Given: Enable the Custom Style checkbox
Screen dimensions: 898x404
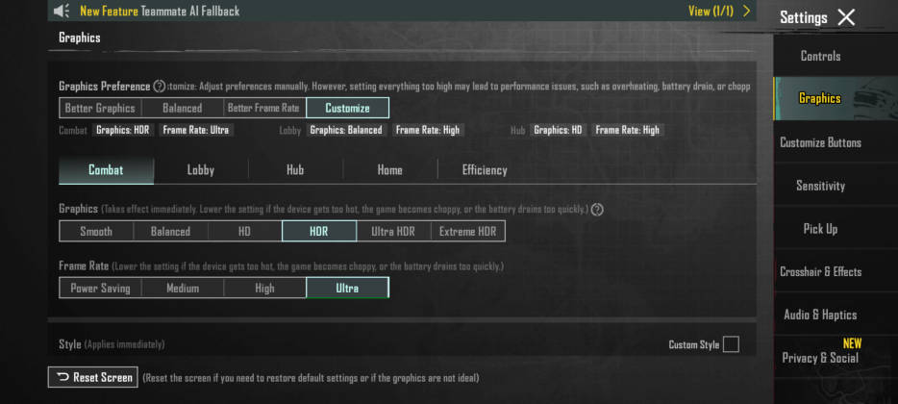Looking at the screenshot, I should point(731,344).
